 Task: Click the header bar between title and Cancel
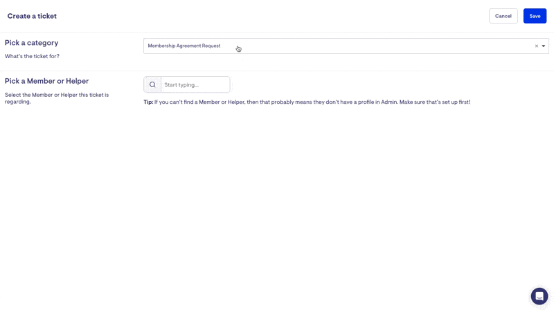click(x=277, y=16)
